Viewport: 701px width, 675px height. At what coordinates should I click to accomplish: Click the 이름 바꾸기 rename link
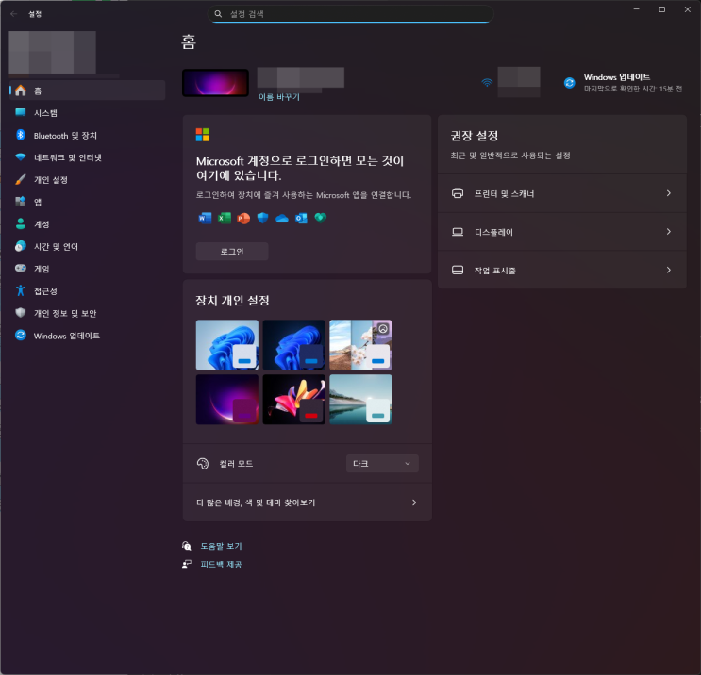279,97
